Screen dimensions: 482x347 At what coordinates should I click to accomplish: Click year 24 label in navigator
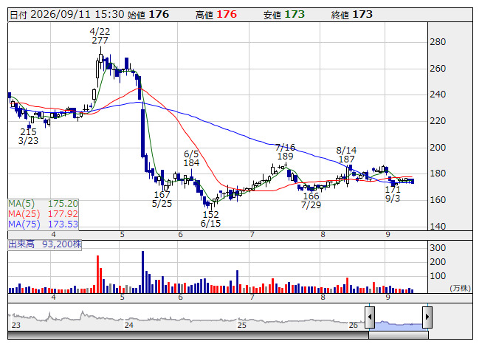pos(128,325)
